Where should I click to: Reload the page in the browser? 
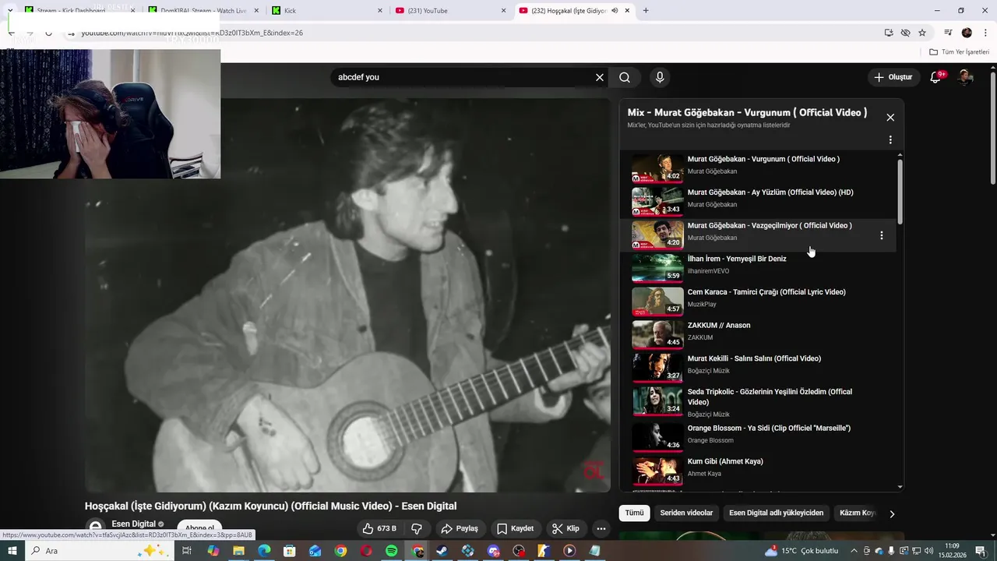[48, 33]
